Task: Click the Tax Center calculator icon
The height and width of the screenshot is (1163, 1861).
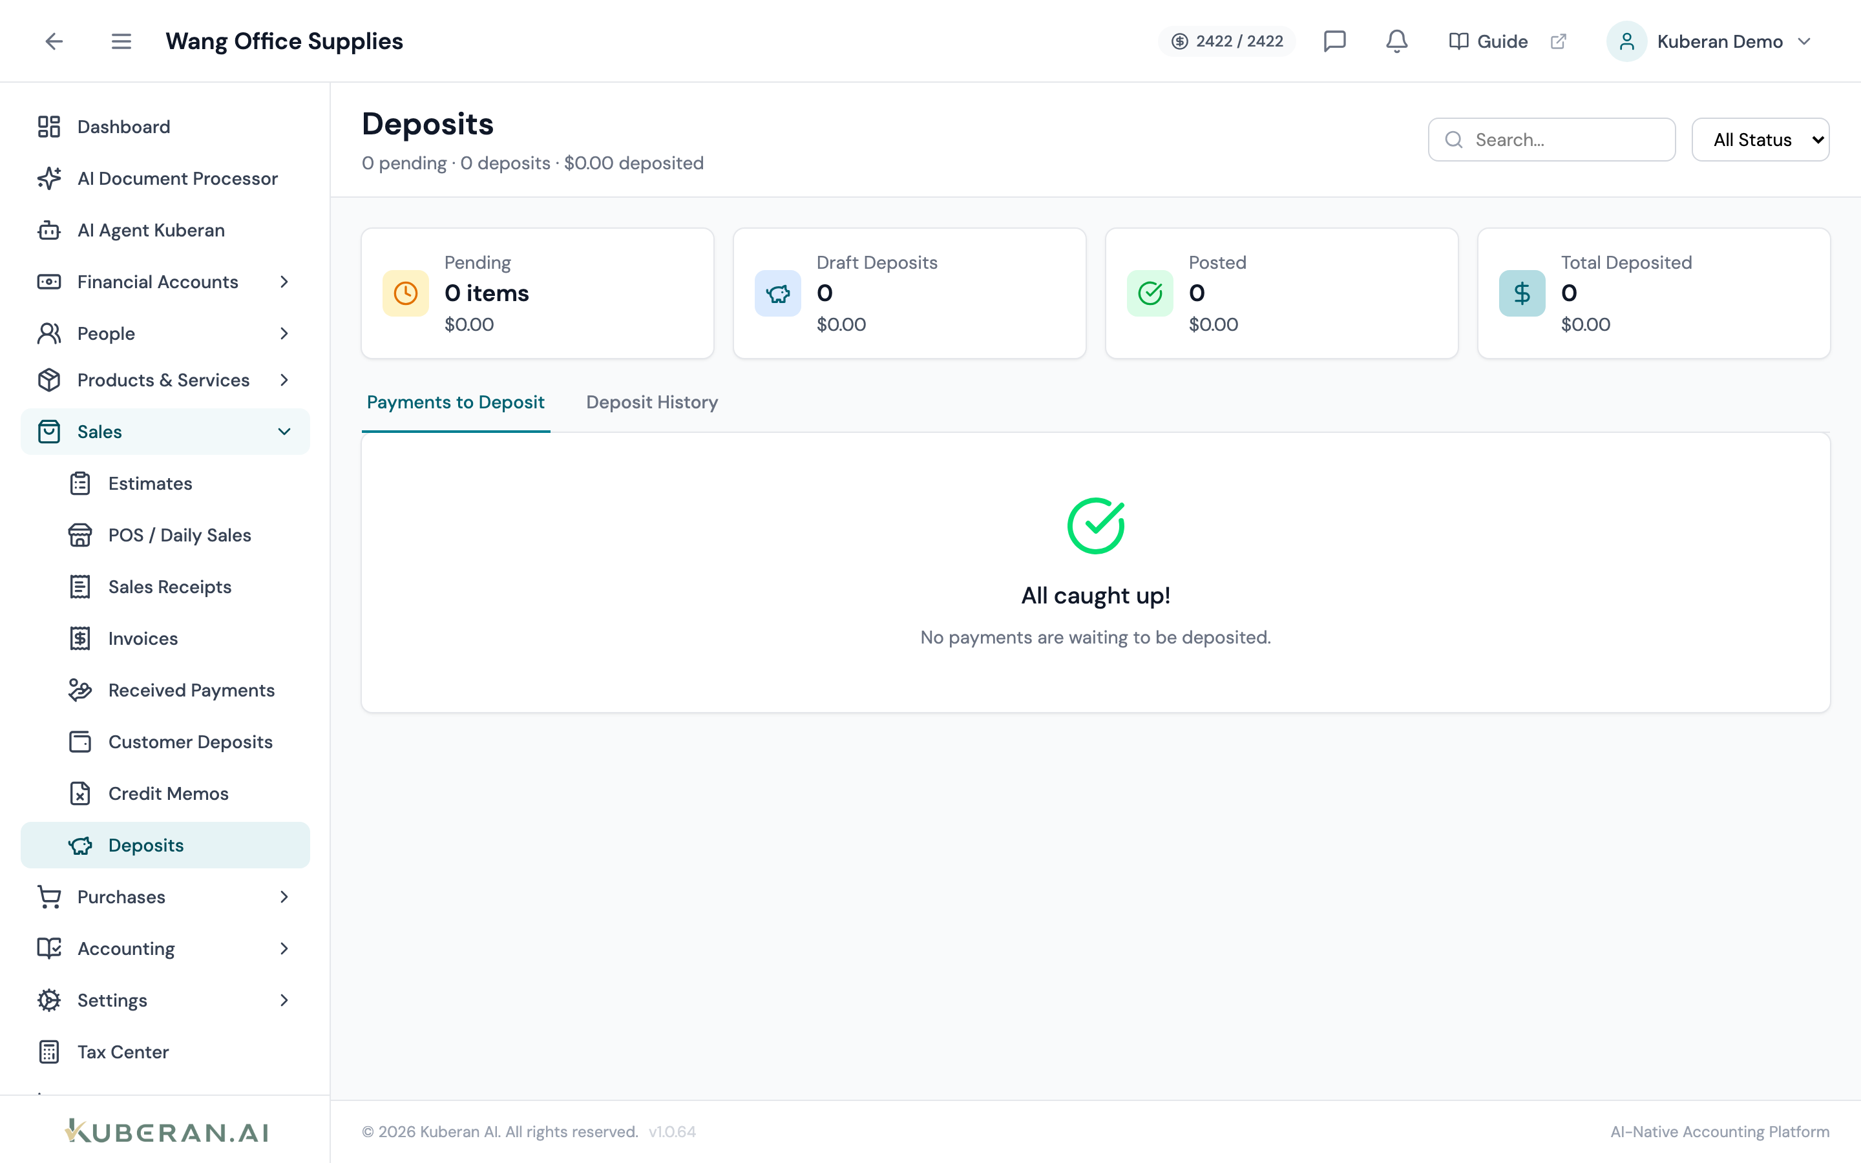Action: (x=49, y=1051)
